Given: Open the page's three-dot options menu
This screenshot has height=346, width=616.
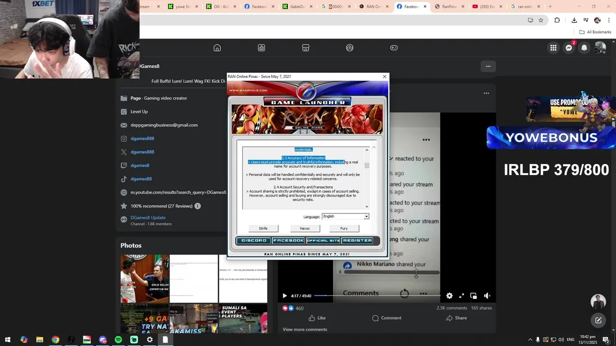Looking at the screenshot, I should pyautogui.click(x=488, y=66).
